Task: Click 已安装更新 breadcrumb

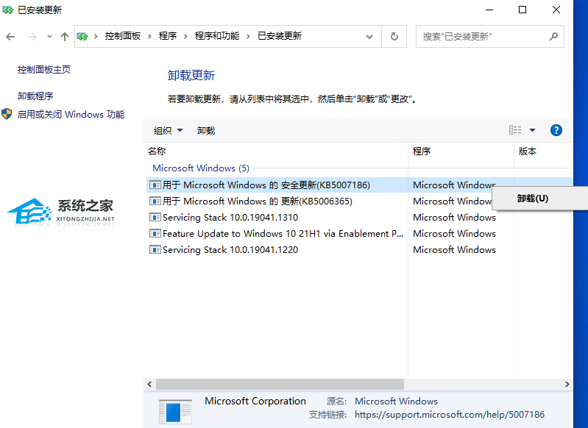Action: (x=280, y=36)
